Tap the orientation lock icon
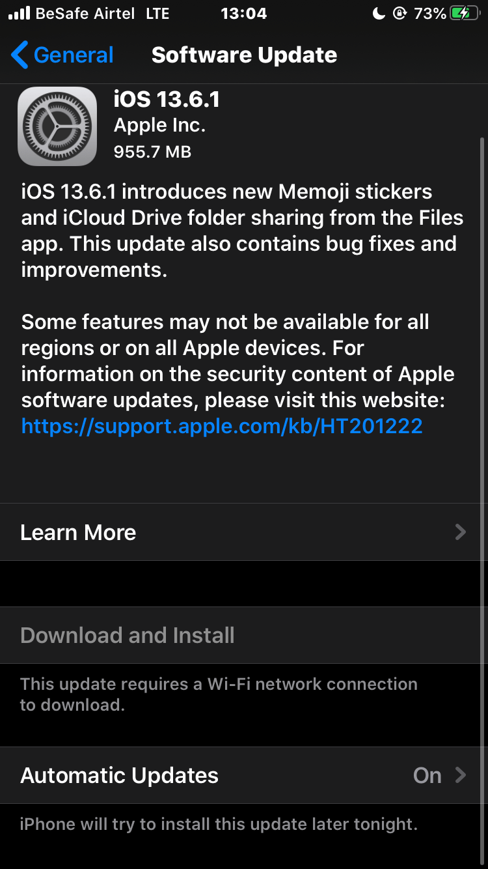Viewport: 488px width, 869px height. click(x=400, y=13)
